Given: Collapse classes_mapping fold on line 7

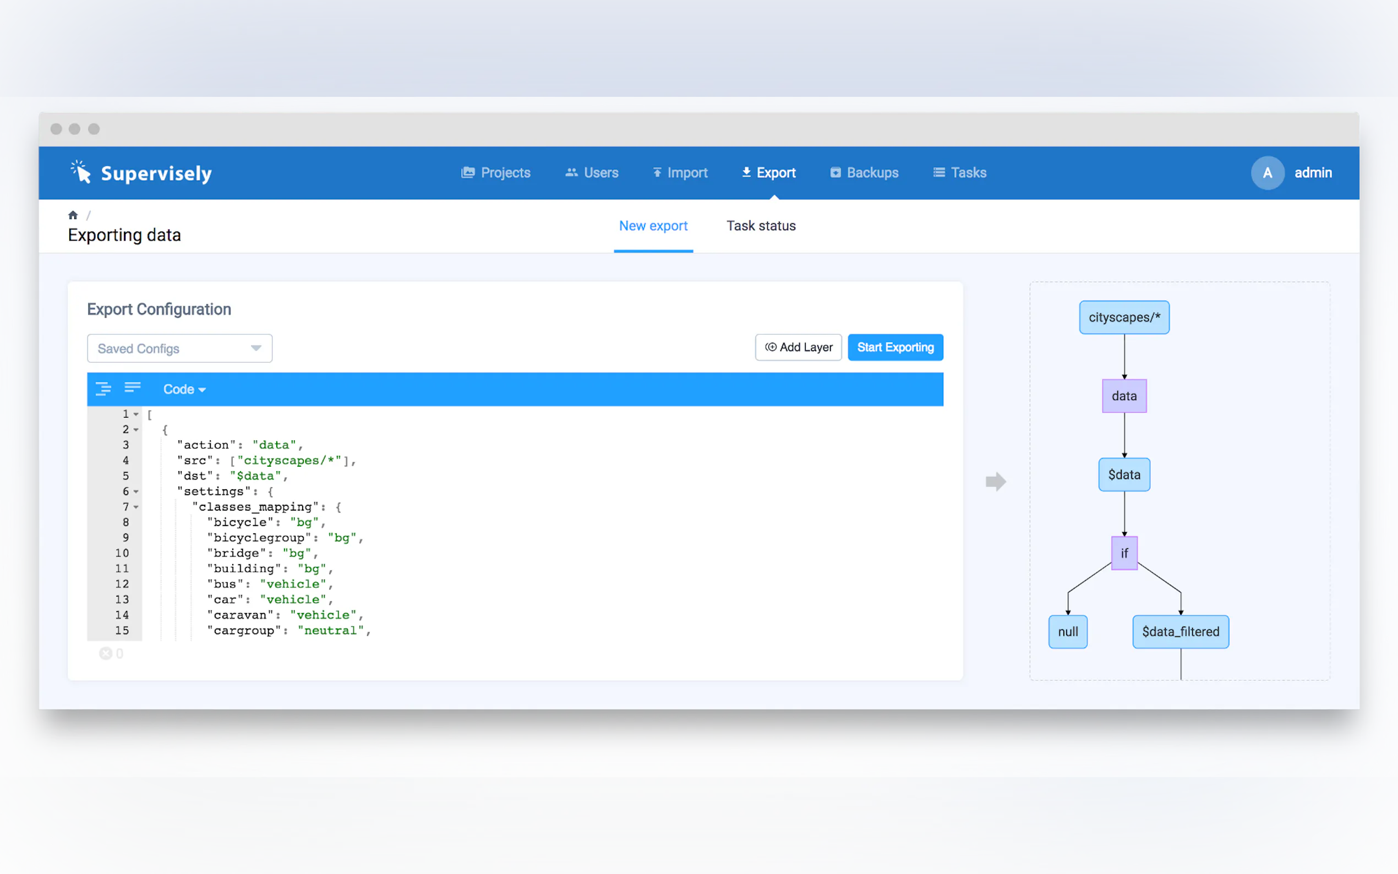Looking at the screenshot, I should [136, 507].
